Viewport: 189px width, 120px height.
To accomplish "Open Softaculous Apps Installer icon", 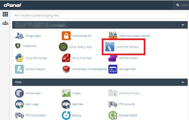I will click(x=113, y=35).
